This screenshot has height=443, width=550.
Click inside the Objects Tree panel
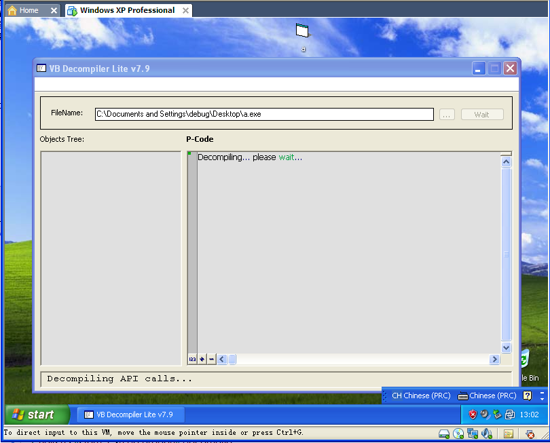coord(111,258)
